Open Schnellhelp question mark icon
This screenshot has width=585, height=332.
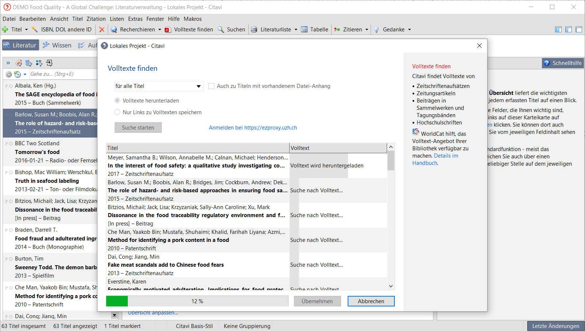point(547,63)
